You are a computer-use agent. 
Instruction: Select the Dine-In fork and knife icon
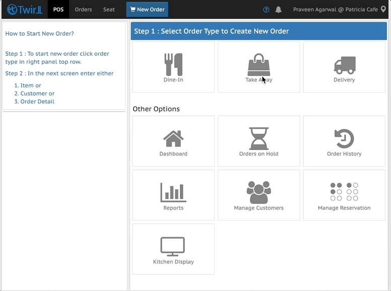tap(173, 64)
